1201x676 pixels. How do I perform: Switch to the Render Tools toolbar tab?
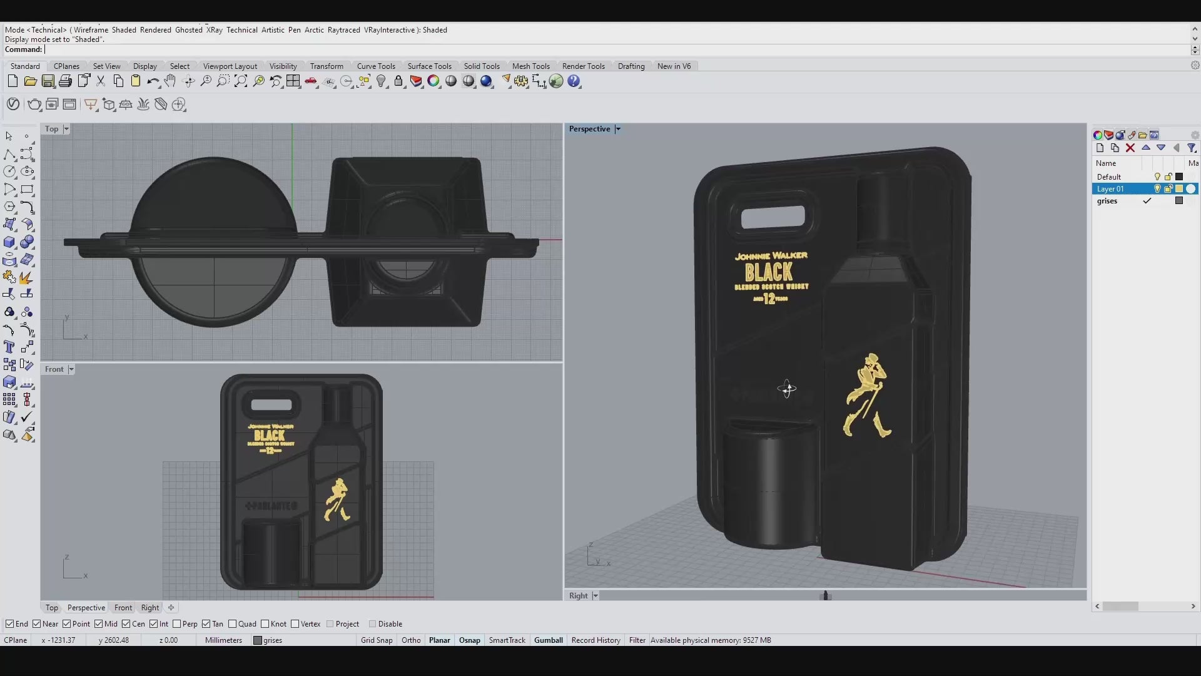click(x=583, y=66)
